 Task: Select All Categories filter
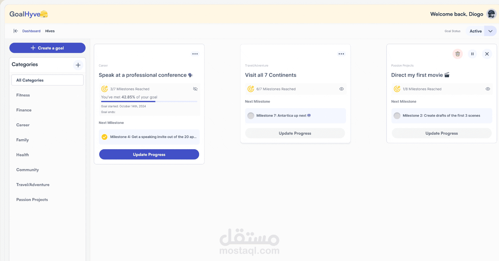click(x=47, y=80)
